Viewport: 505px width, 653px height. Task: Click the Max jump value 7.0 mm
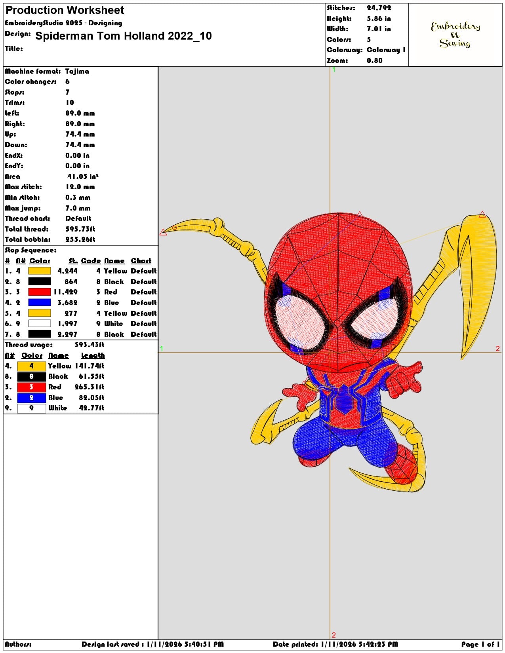[x=78, y=208]
